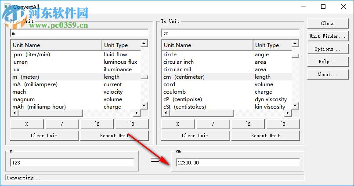354x186 pixels.
Task: Click the up arrow of To Unit list scrollbar
Action: 295,43
